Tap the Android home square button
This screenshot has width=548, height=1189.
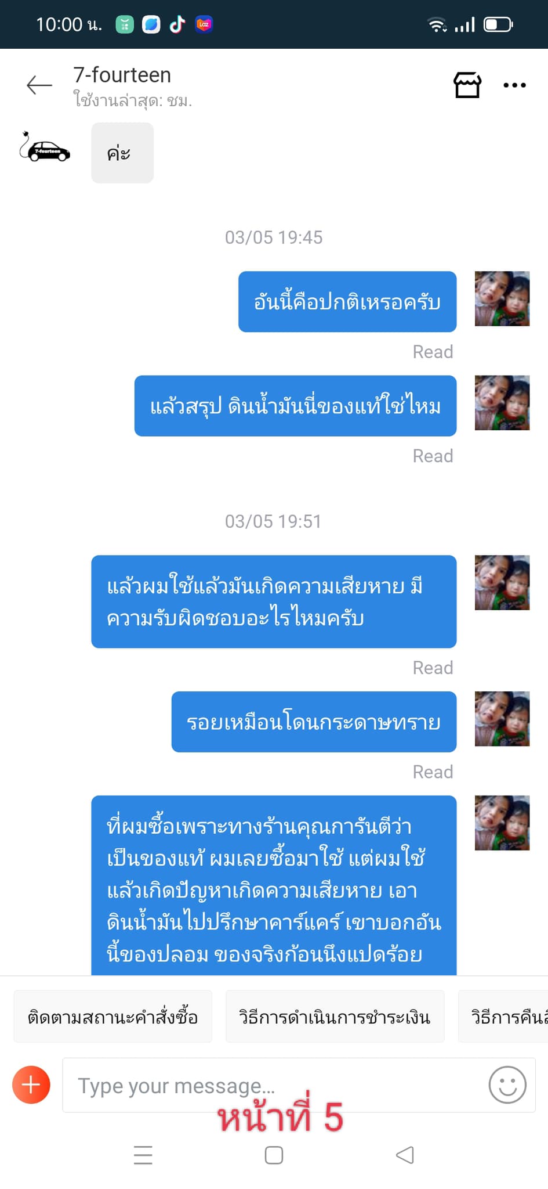[274, 1155]
